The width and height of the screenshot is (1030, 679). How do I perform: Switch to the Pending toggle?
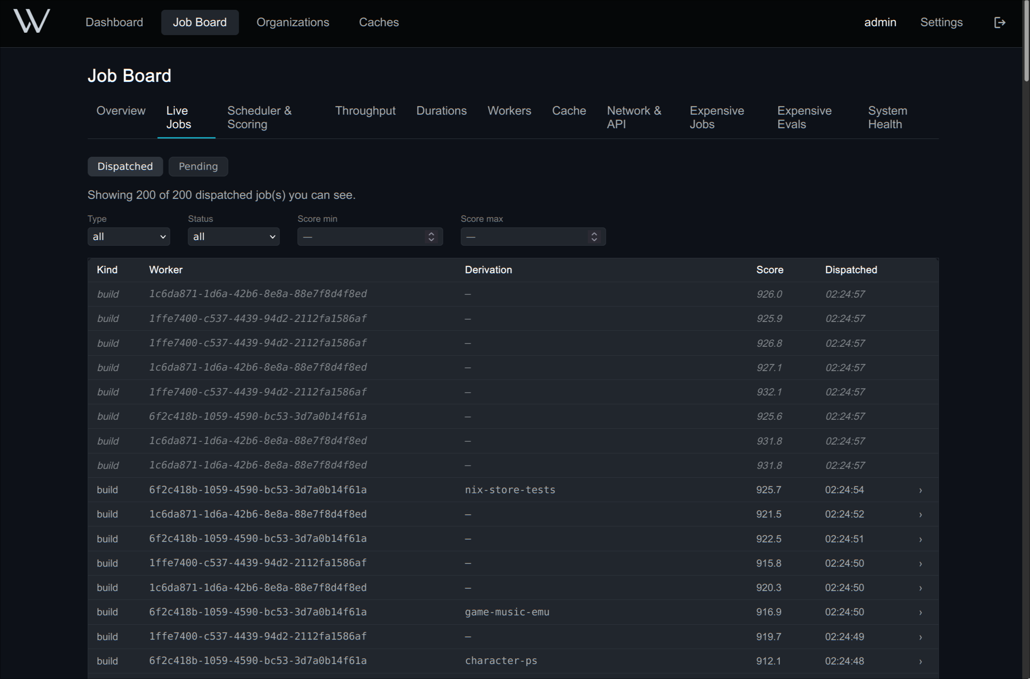(x=198, y=167)
